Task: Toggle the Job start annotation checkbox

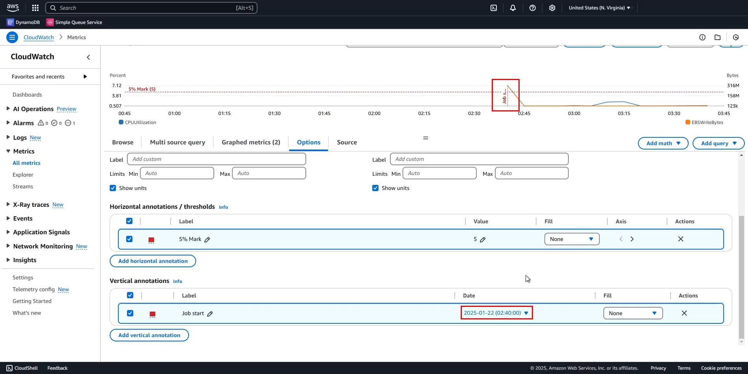Action: click(x=130, y=313)
